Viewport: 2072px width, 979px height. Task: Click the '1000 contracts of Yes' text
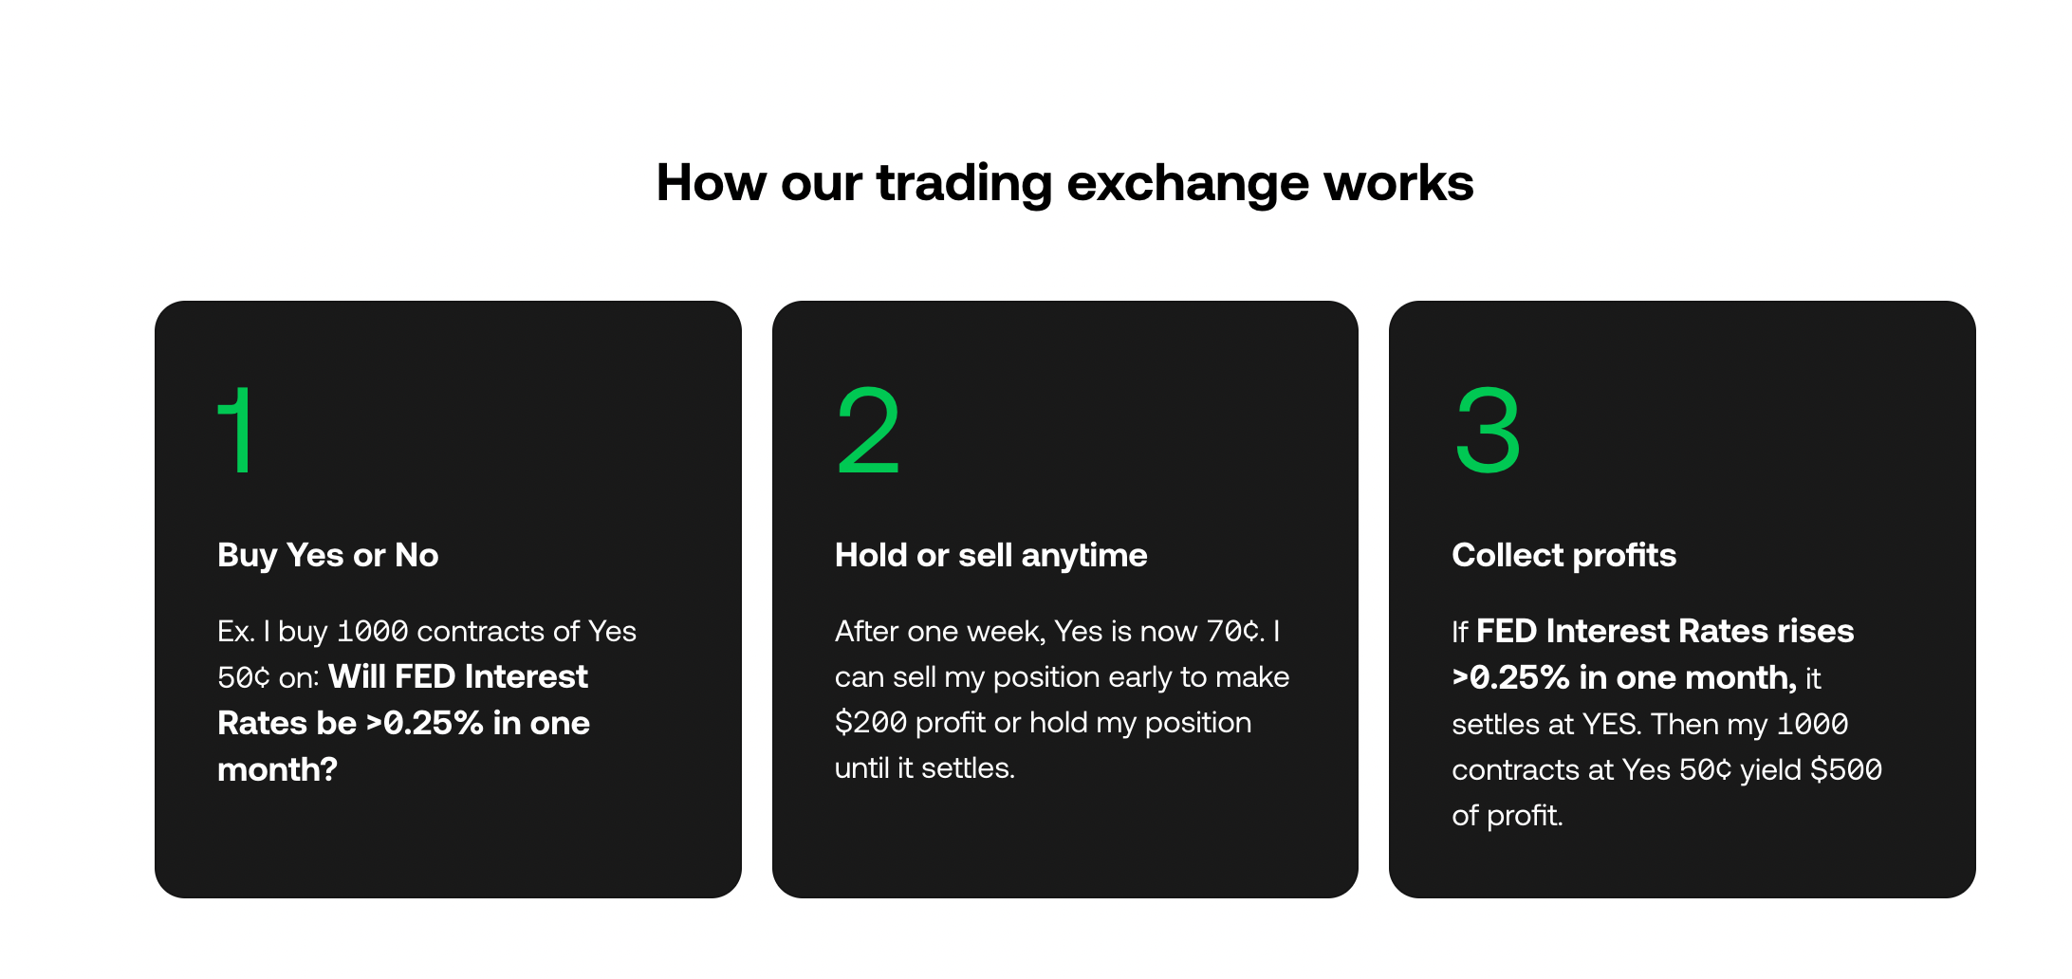click(487, 631)
